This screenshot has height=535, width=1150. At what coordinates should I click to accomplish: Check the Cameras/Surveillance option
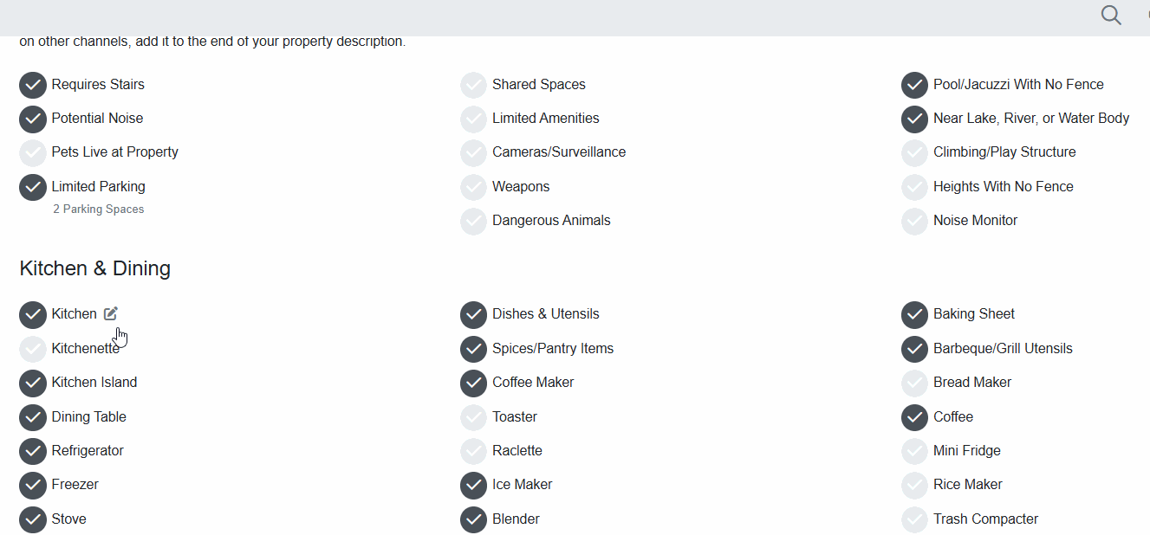tap(473, 152)
